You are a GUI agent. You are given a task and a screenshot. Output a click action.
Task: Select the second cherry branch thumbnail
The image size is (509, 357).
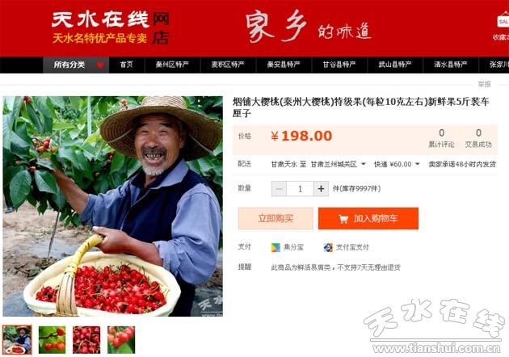pos(52,339)
